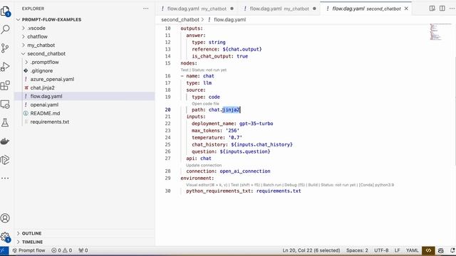456x256 pixels.
Task: Collapse the PROMPT-FLOW-EXAMPLES root folder
Action: (18, 19)
